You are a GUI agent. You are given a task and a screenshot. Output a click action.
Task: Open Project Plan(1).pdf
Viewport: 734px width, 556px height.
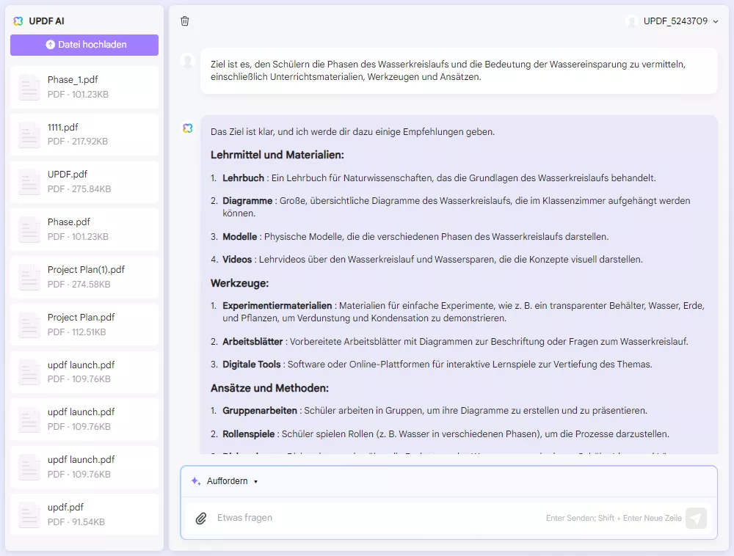click(x=84, y=277)
